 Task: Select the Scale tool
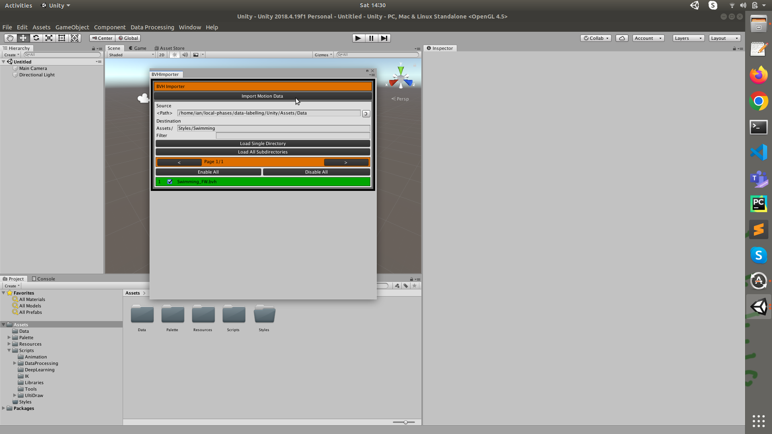(x=49, y=38)
